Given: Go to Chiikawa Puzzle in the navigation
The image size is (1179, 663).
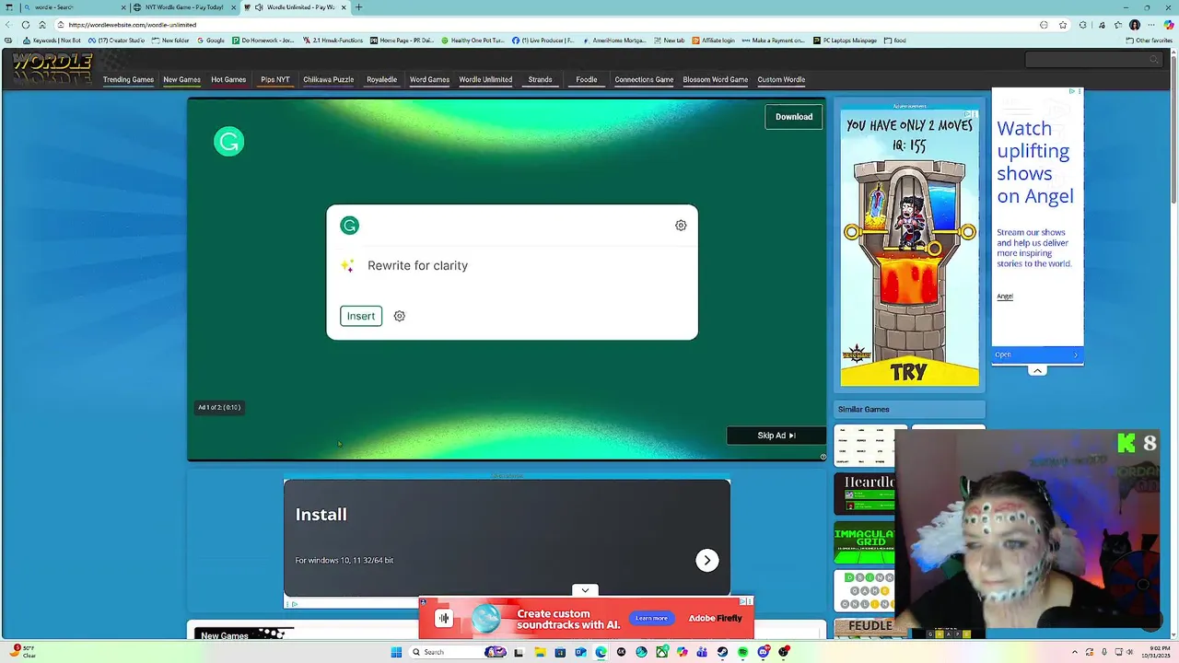Looking at the screenshot, I should 329,80.
